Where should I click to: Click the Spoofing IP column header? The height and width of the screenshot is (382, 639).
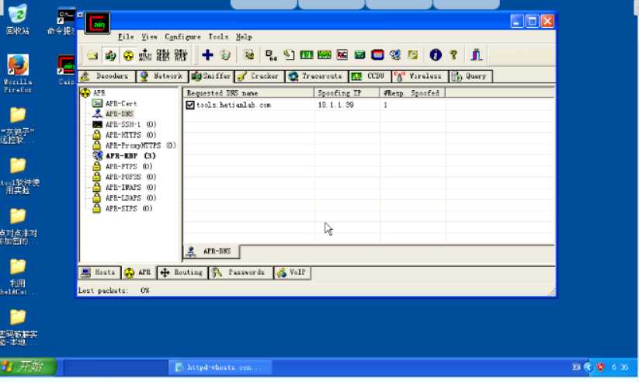pyautogui.click(x=347, y=93)
